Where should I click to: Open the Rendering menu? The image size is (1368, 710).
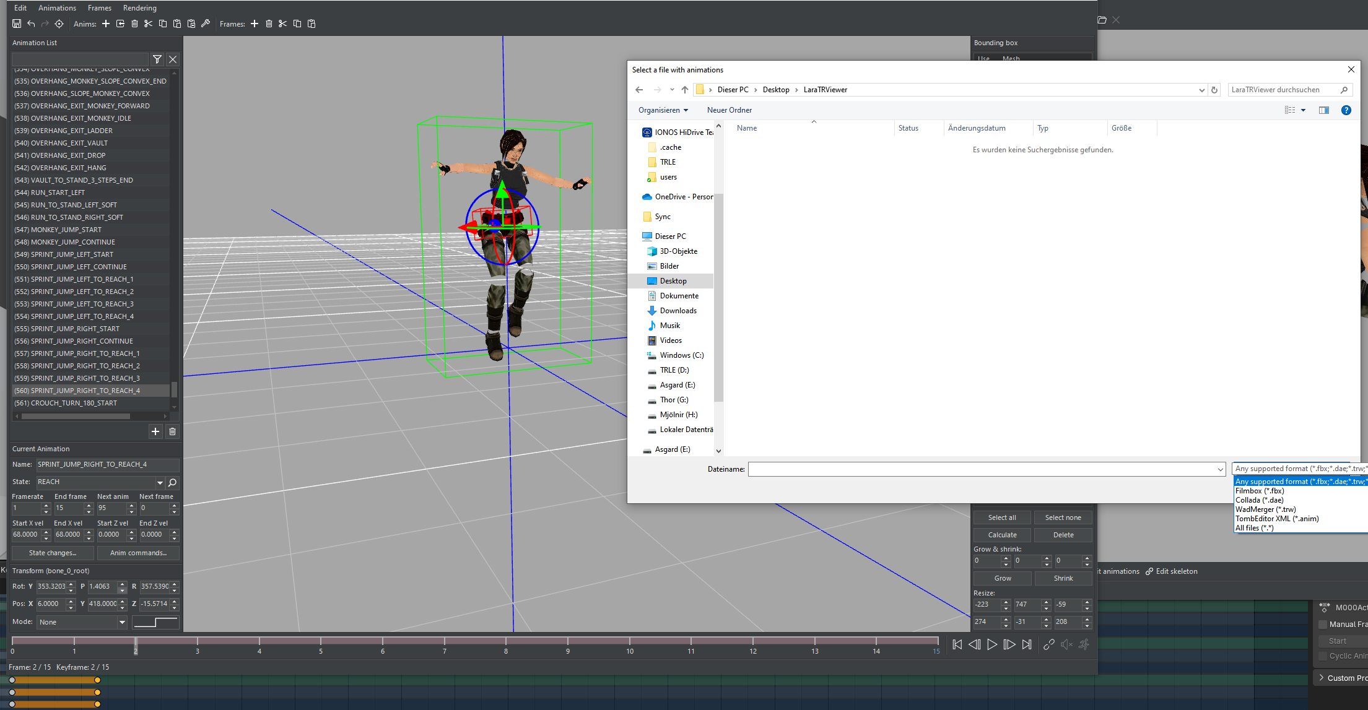pyautogui.click(x=139, y=8)
